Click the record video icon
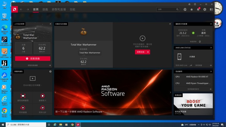 42,96
